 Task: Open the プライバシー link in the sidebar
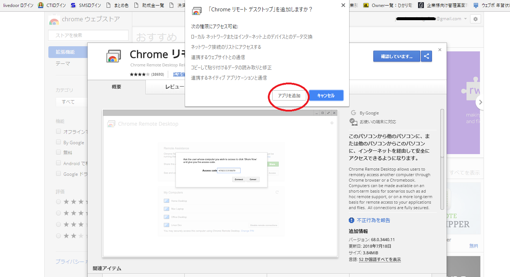(71, 262)
